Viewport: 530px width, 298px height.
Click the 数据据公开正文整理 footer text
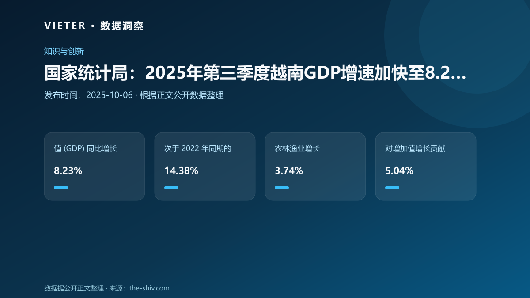pos(74,288)
